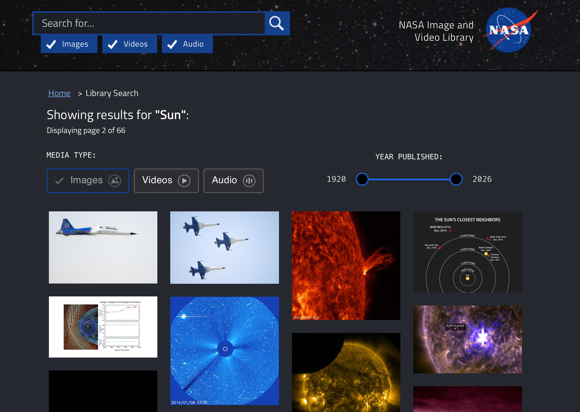Uncheck Audio checkbox under search bar

pos(187,44)
